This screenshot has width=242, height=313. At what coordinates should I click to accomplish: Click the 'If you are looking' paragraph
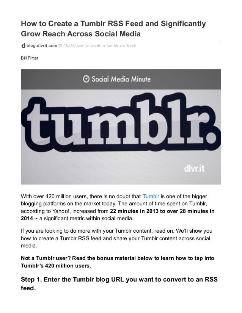click(x=116, y=238)
